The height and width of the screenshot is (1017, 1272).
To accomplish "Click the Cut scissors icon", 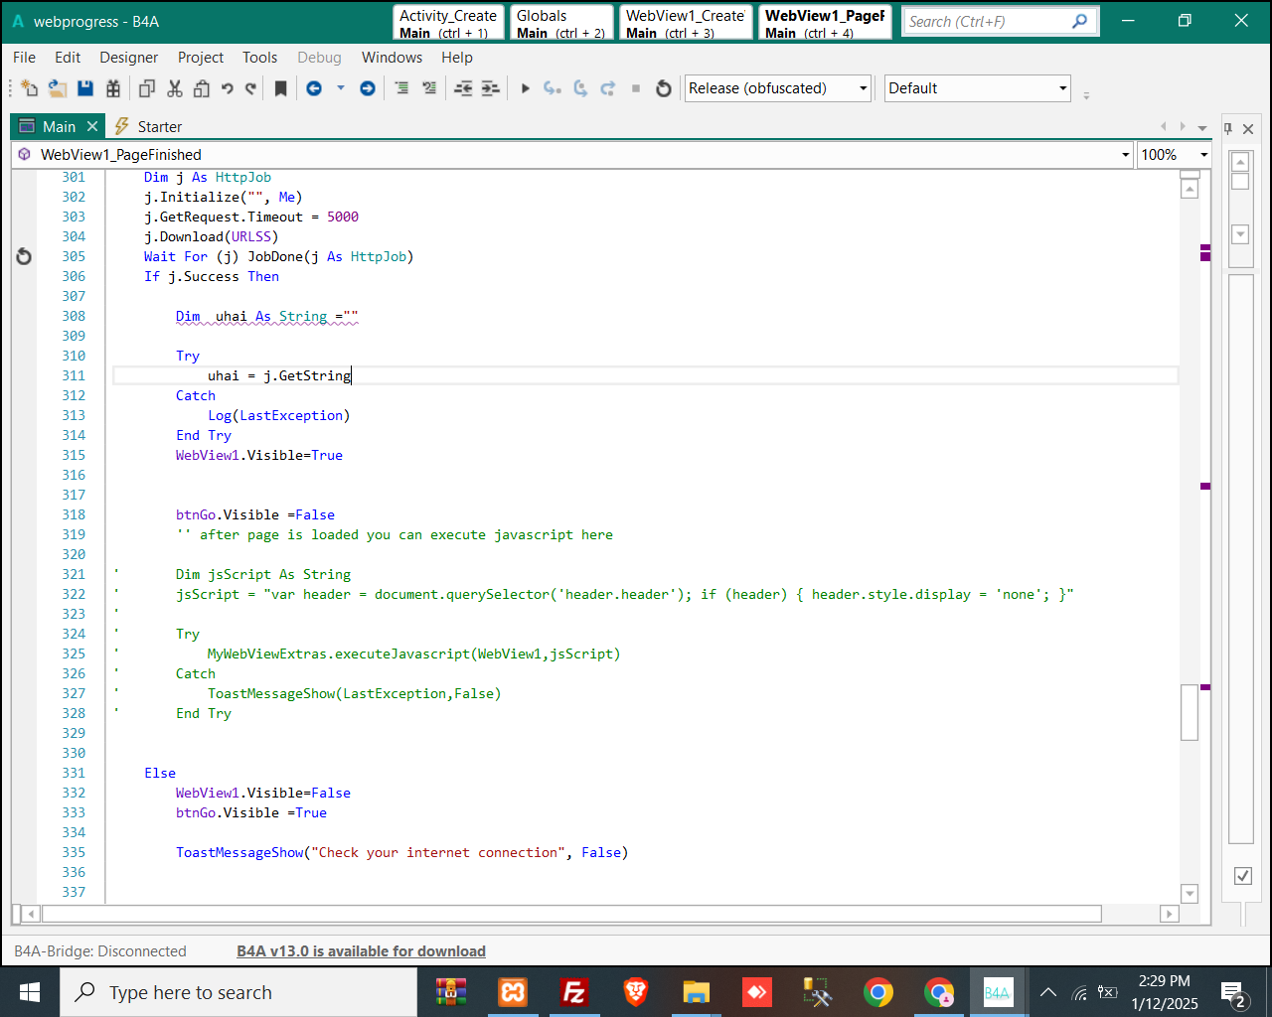I will tap(175, 88).
